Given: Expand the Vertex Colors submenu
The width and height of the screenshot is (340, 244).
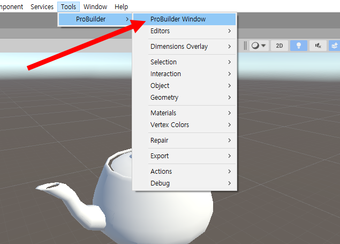Looking at the screenshot, I should 184,124.
